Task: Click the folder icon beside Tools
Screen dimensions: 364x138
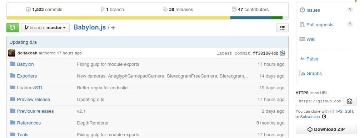Action: click(13, 134)
